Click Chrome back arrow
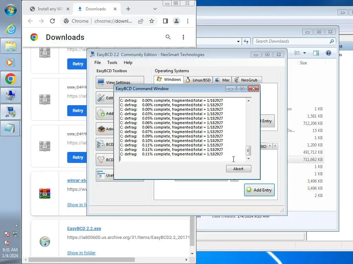This screenshot has height=264, width=353. [30, 21]
